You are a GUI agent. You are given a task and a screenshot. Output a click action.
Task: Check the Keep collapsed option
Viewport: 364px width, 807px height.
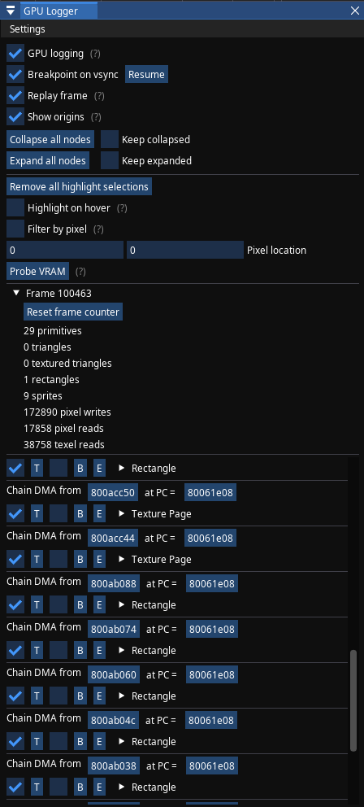click(x=110, y=139)
